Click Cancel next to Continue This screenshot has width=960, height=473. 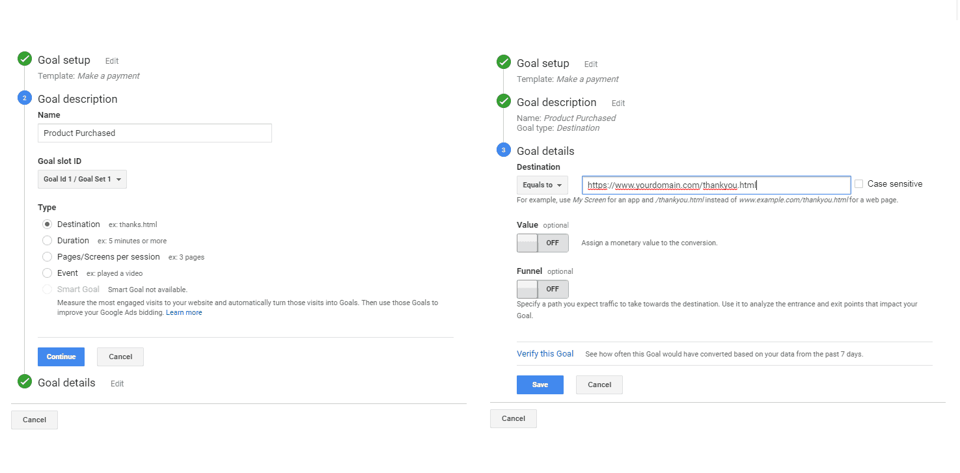point(120,357)
